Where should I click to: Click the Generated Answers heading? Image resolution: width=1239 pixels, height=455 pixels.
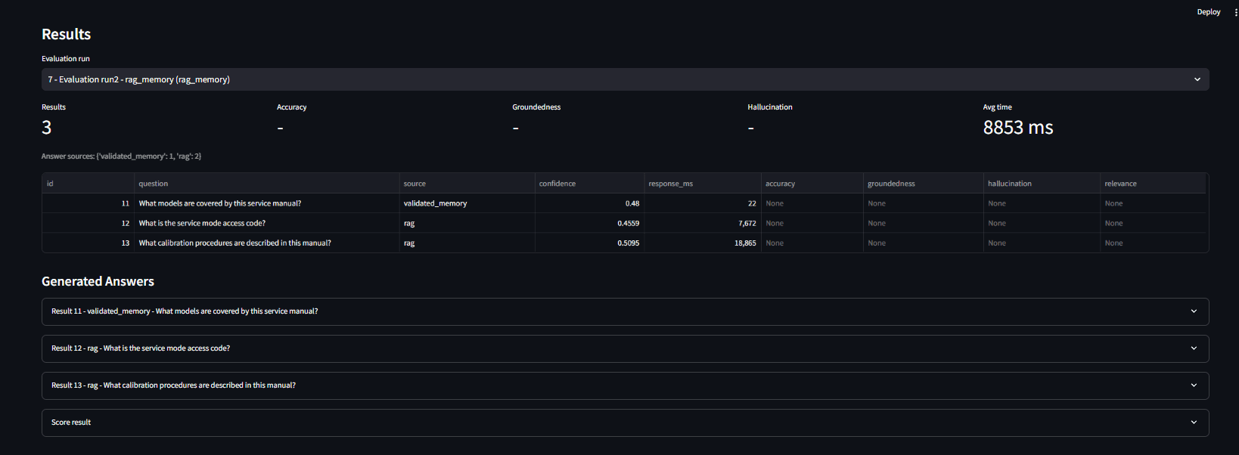point(98,281)
